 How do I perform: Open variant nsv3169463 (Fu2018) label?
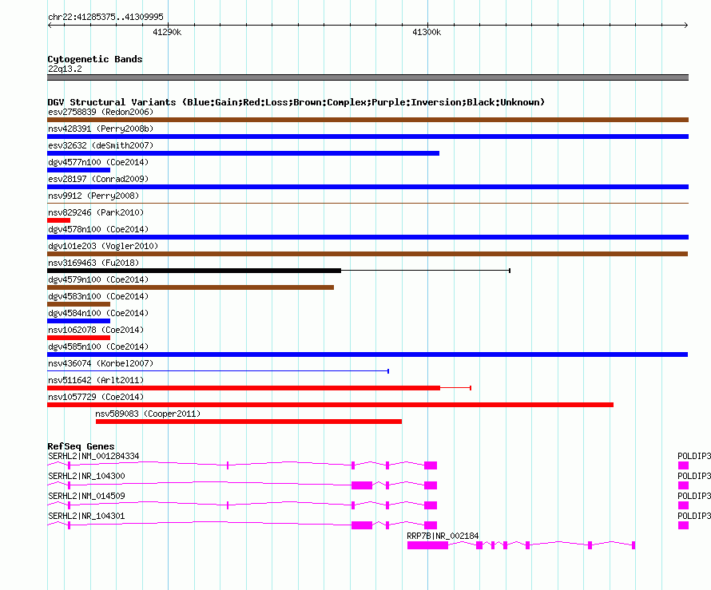point(93,263)
